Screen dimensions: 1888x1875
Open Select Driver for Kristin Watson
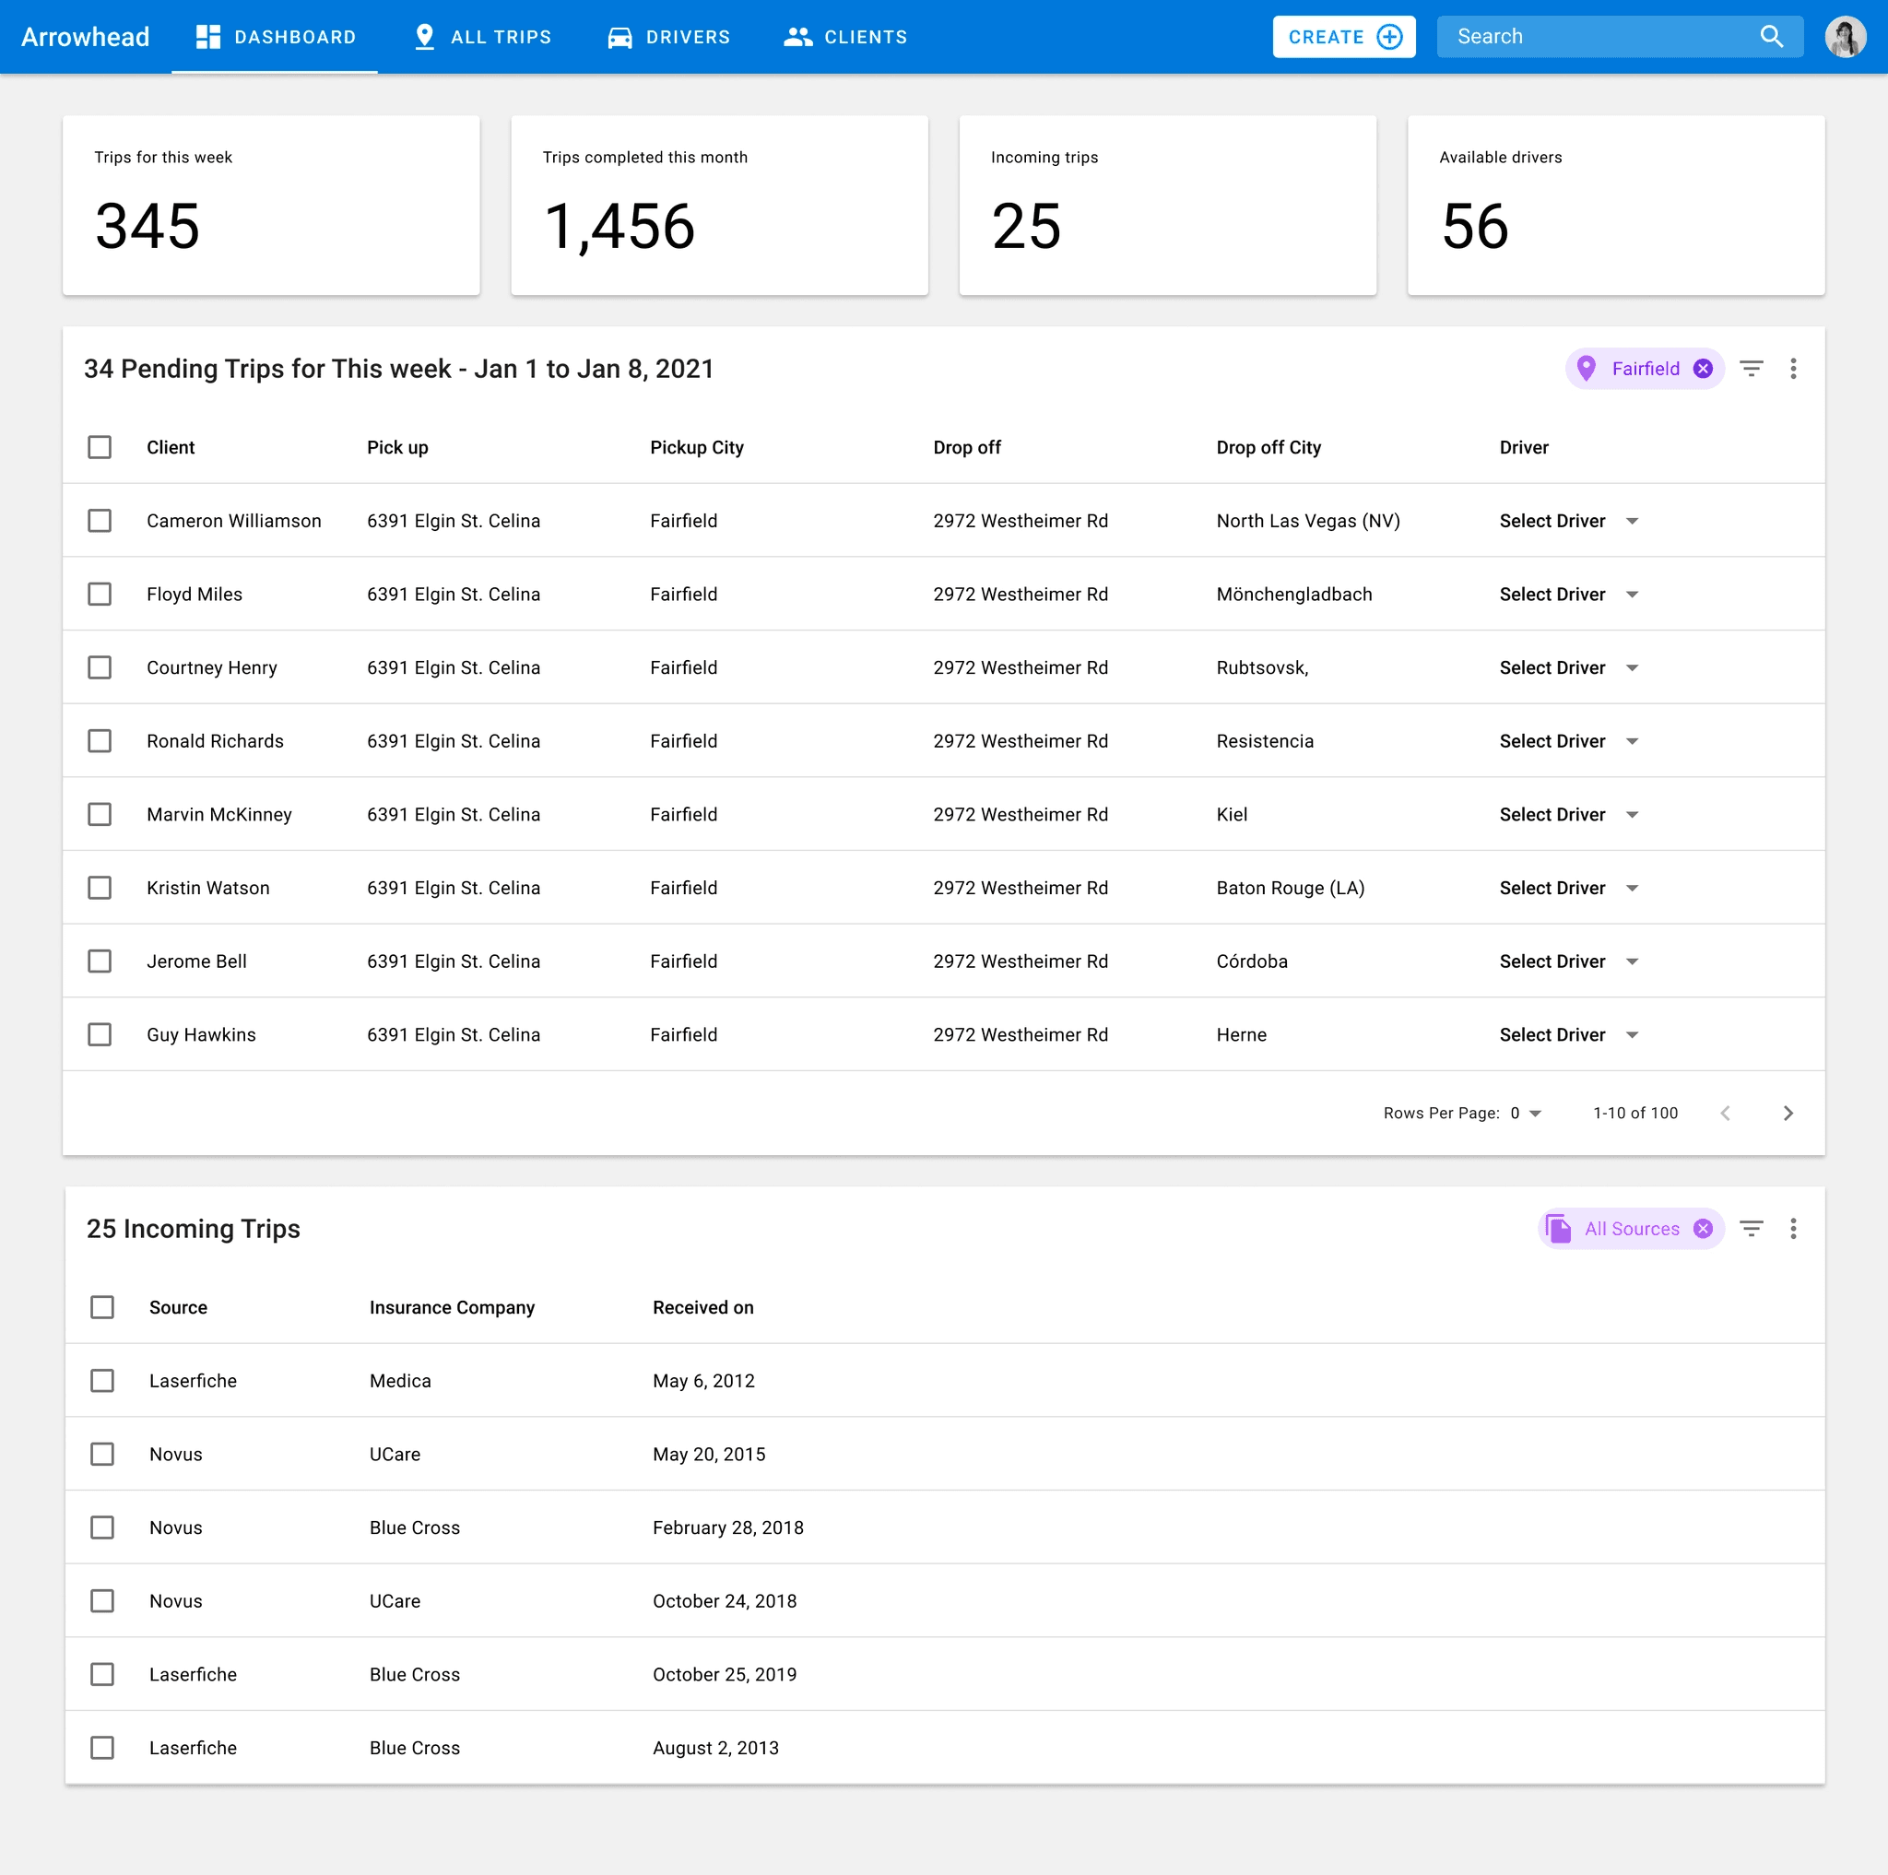[1568, 887]
